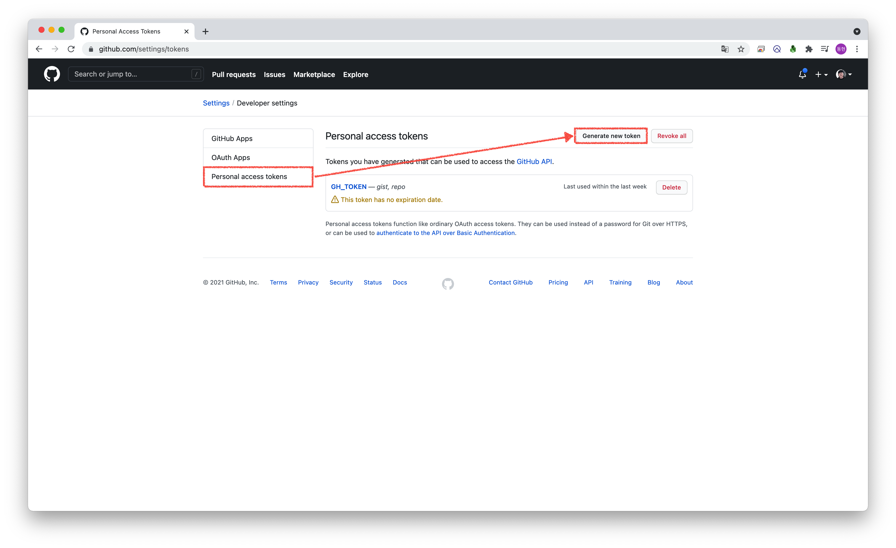The height and width of the screenshot is (548, 896).
Task: Open Issues in the header
Action: [274, 74]
